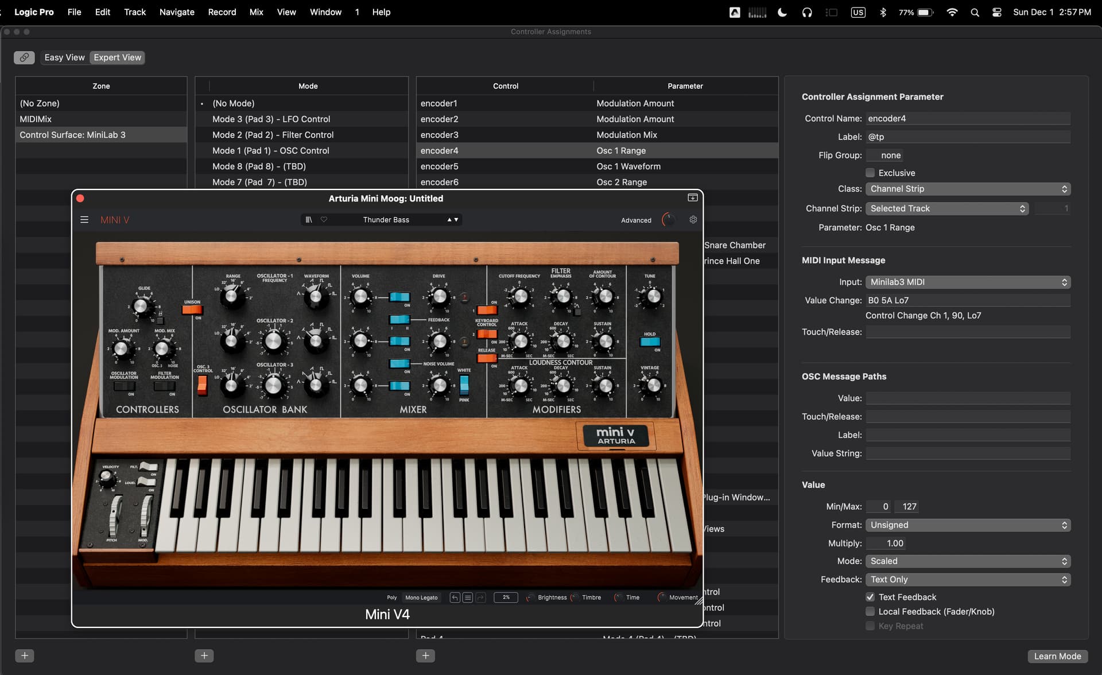Switch to Easy View tab
Viewport: 1102px width, 675px height.
click(x=64, y=57)
